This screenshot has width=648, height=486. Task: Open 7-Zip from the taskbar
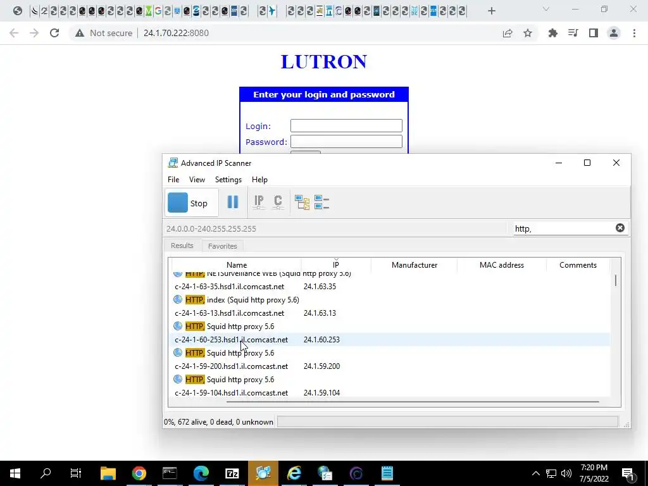click(x=232, y=473)
